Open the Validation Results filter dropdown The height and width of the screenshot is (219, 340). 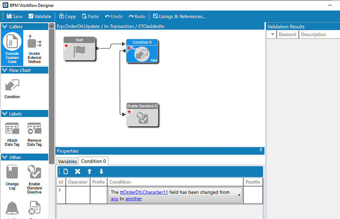pos(272,34)
